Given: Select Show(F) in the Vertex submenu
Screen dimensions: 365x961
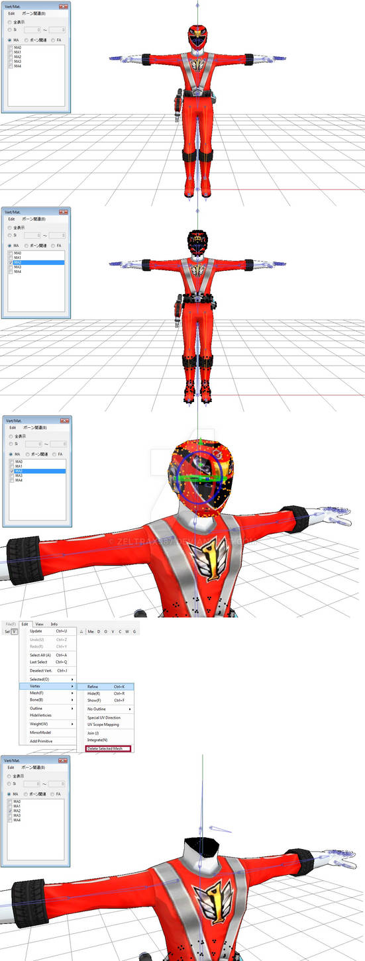Looking at the screenshot, I should [x=105, y=700].
